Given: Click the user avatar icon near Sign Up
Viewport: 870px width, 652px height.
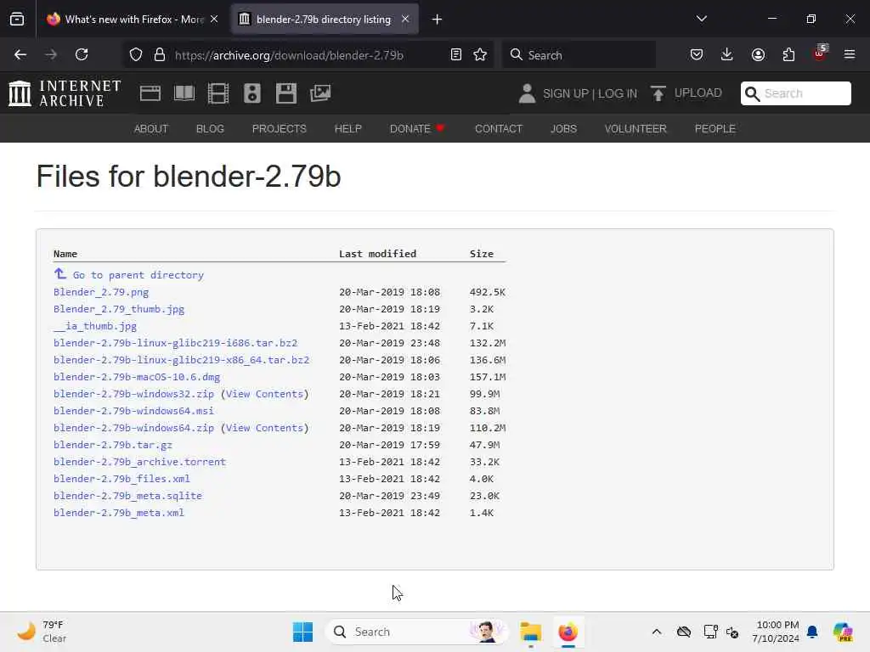Looking at the screenshot, I should click(527, 93).
